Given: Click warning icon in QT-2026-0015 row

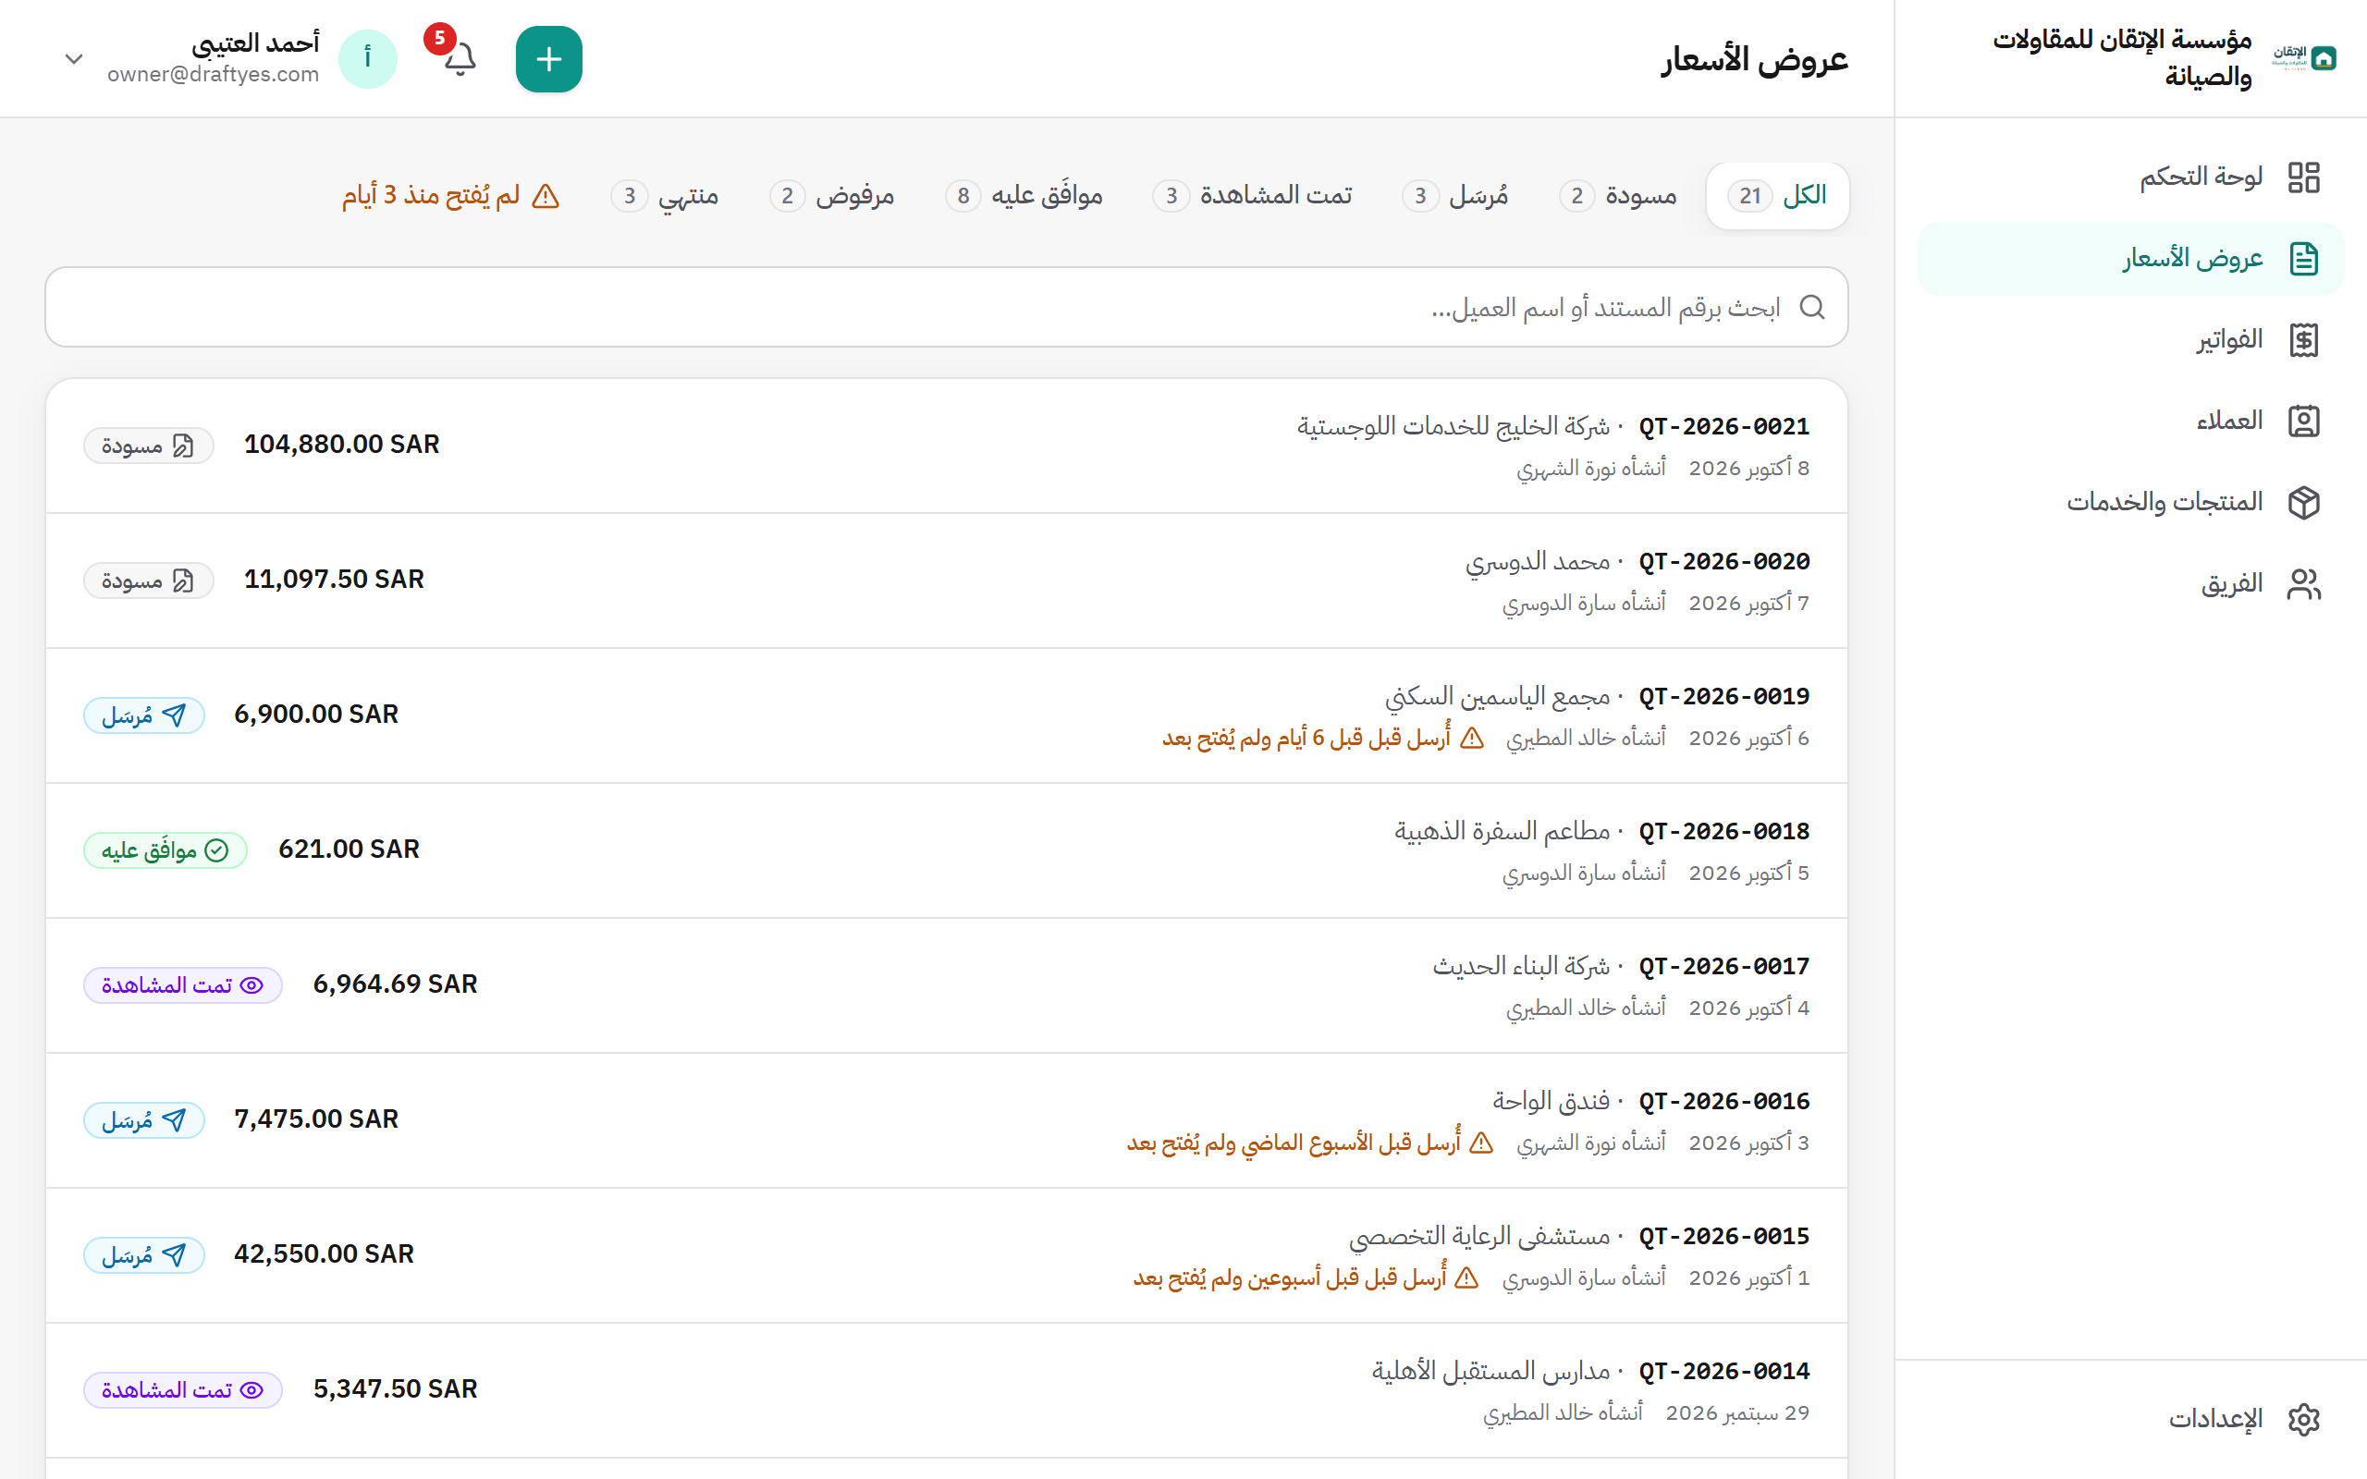Looking at the screenshot, I should pyautogui.click(x=1466, y=1277).
